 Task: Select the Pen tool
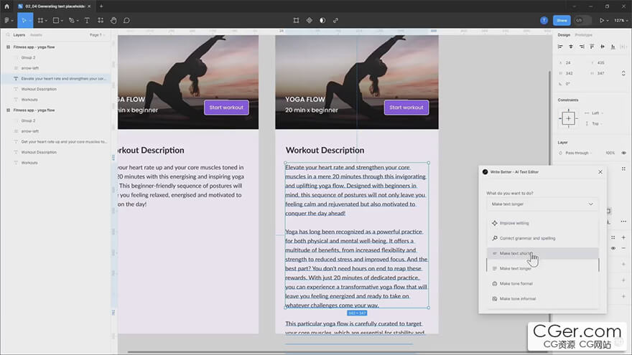71,20
